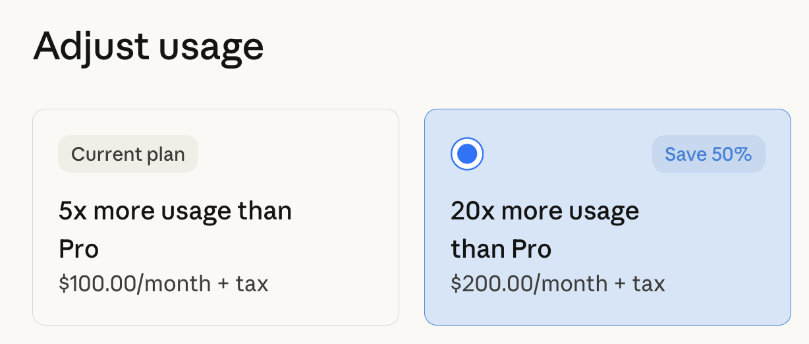Click '+ tax' text in the highlighted card
Screen dimensions: 809x344
click(639, 283)
